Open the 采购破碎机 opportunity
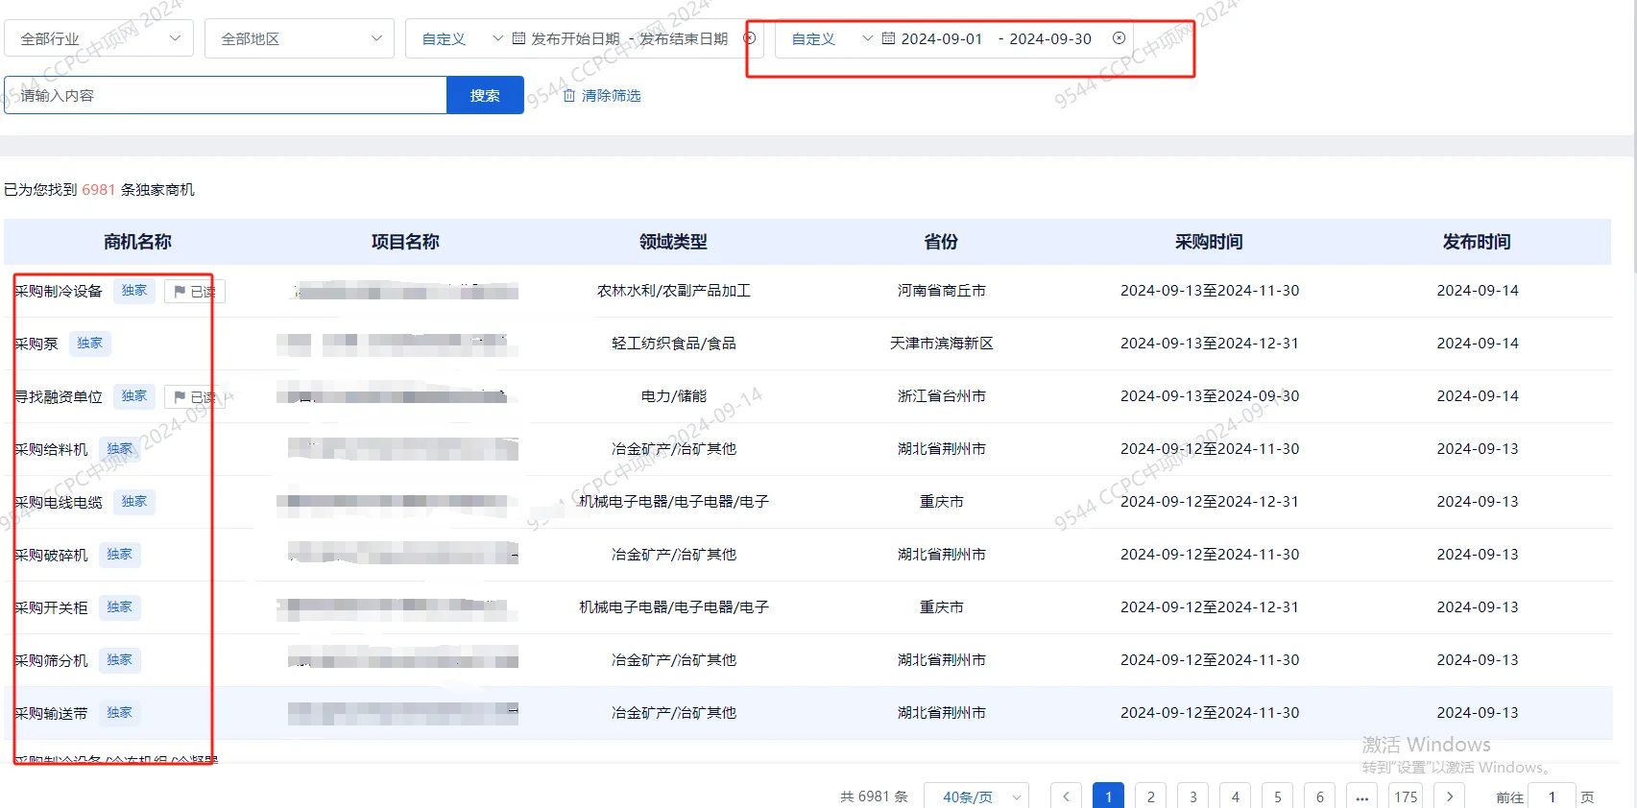Screen dimensions: 1637x808 pyautogui.click(x=51, y=555)
